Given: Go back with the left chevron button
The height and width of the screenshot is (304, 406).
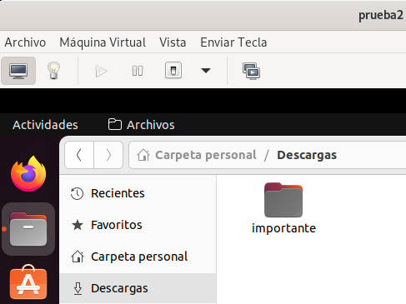Looking at the screenshot, I should pyautogui.click(x=79, y=155).
